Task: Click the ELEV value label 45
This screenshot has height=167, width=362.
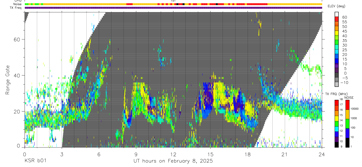Action: [344, 31]
